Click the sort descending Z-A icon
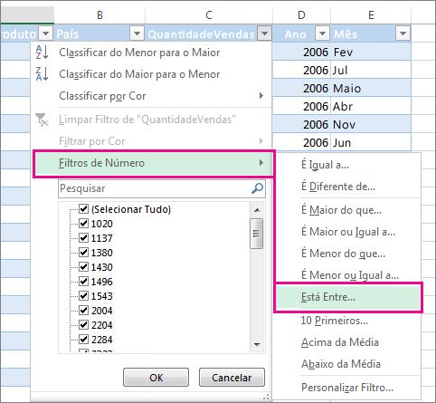Viewport: 436px width, 403px height. click(42, 74)
